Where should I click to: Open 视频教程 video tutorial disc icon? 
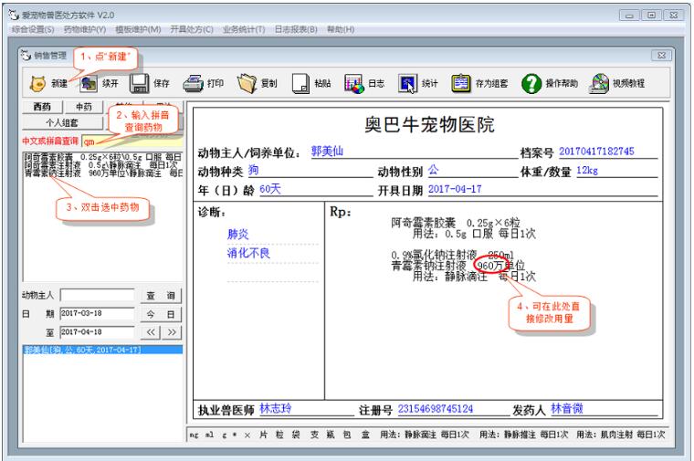[x=599, y=83]
